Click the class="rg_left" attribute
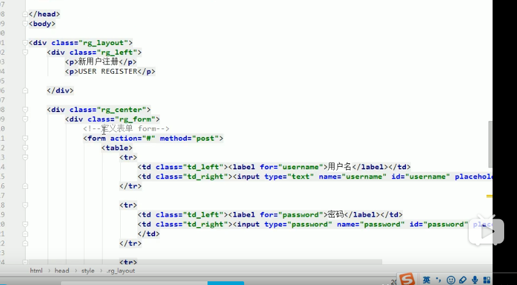Image resolution: width=517 pixels, height=285 pixels. pos(103,52)
